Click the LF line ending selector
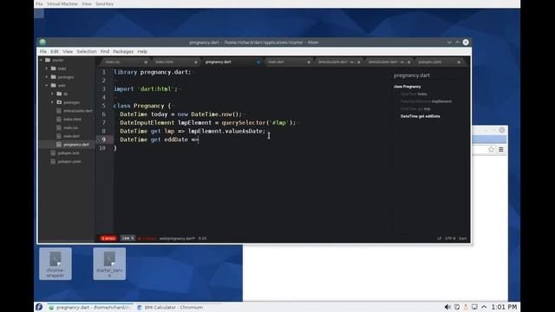 440,239
